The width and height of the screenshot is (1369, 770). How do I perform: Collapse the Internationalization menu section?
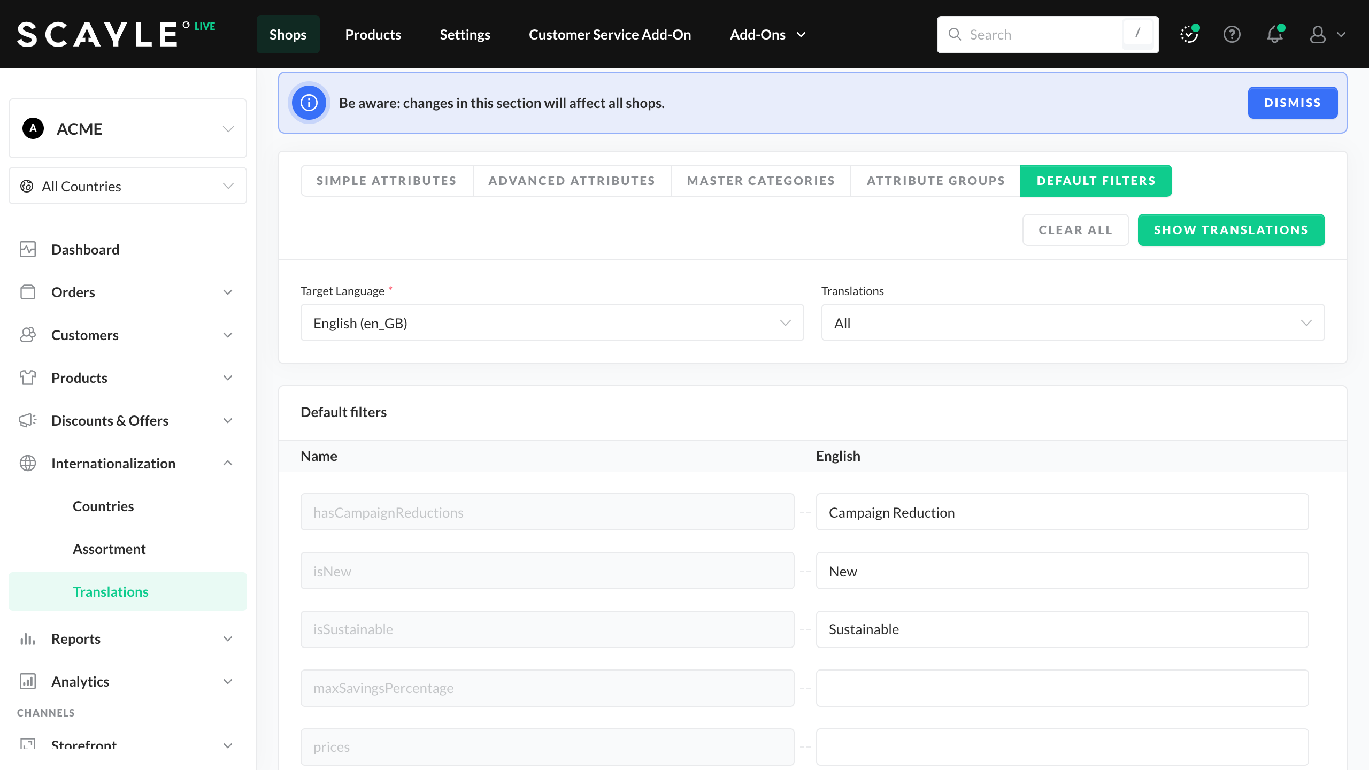pos(228,463)
